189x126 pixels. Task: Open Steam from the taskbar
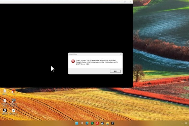[102, 123]
